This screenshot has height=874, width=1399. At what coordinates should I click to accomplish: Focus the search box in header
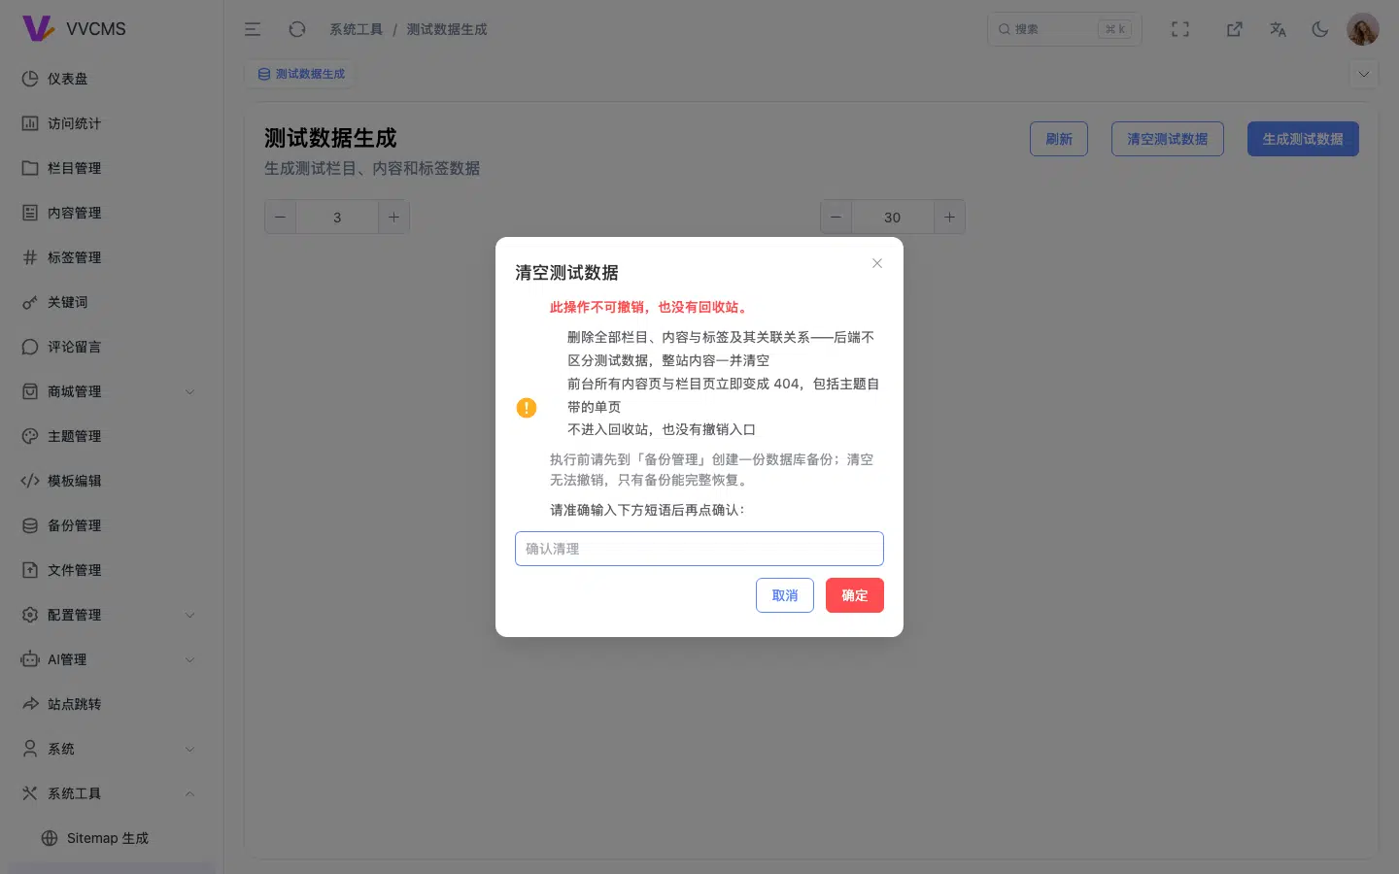[x=1065, y=29]
